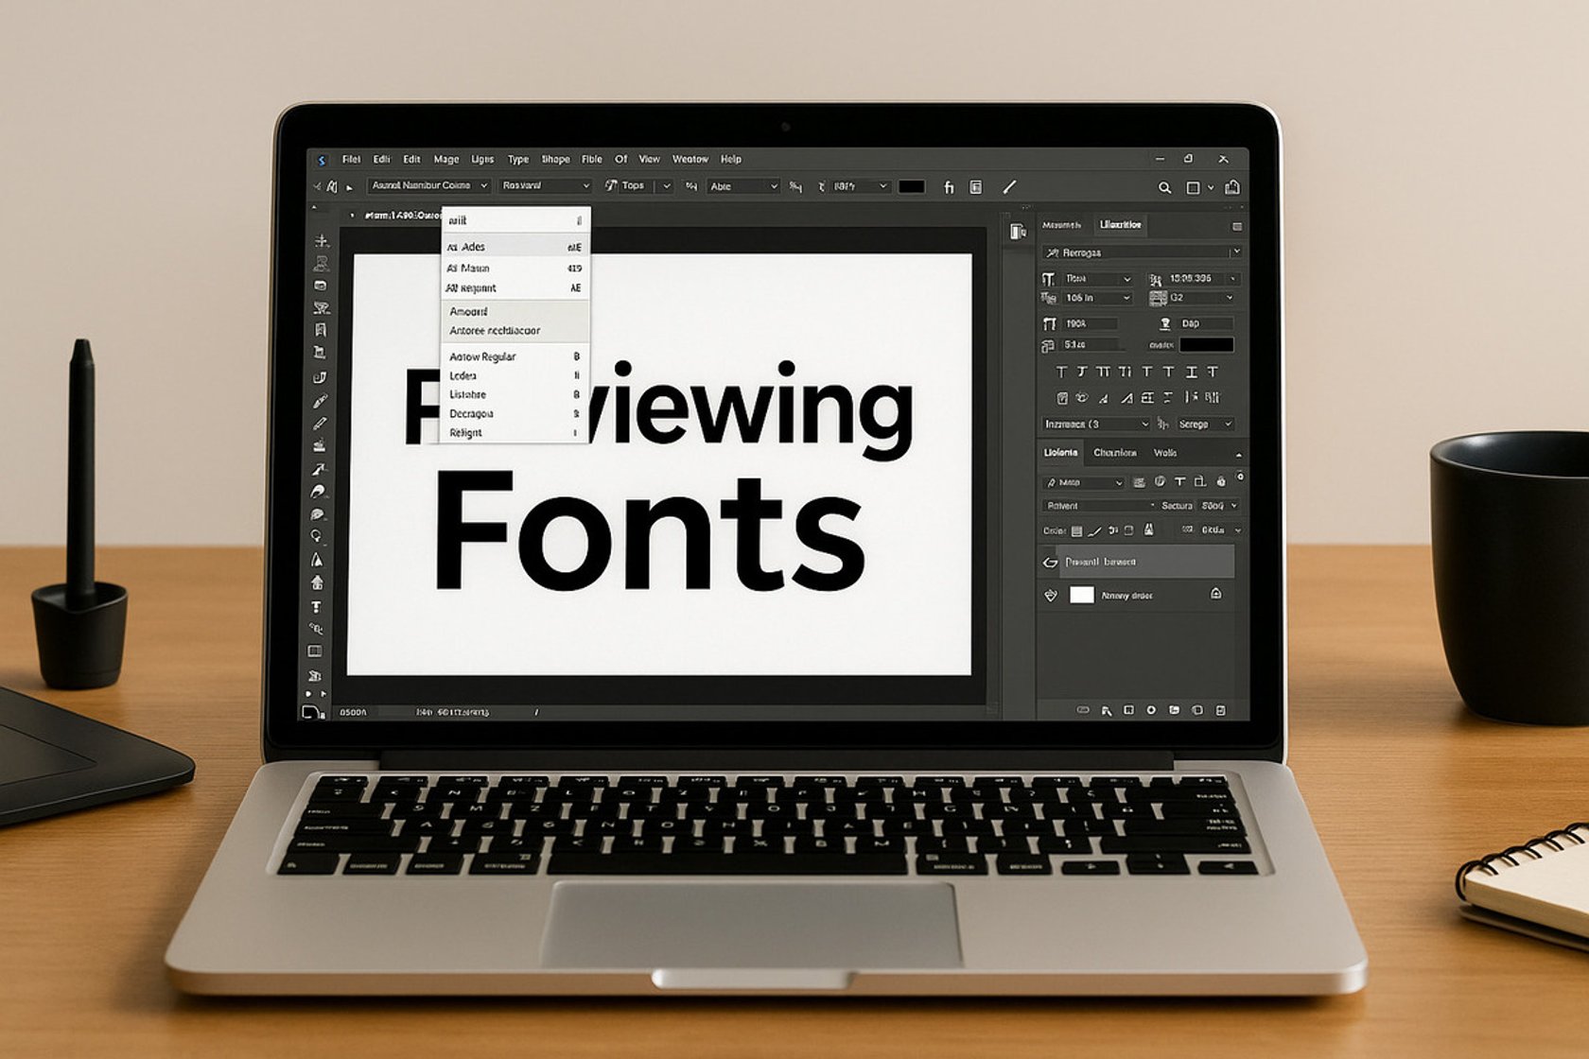Open the Type menu in the menu bar
The height and width of the screenshot is (1059, 1589).
(518, 159)
